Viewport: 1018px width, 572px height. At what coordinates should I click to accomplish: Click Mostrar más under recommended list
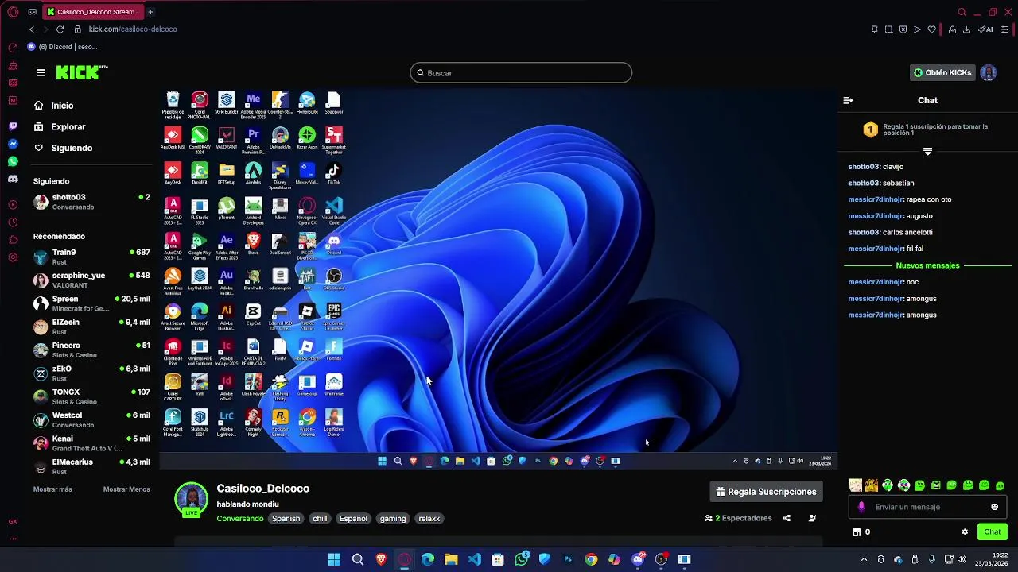tap(52, 489)
